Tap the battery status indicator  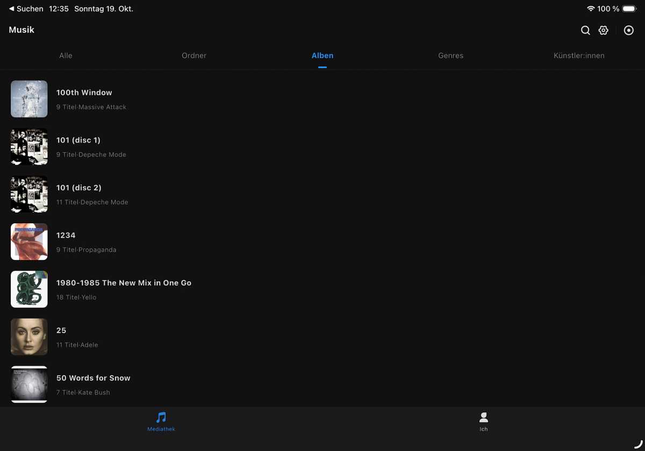pos(629,9)
